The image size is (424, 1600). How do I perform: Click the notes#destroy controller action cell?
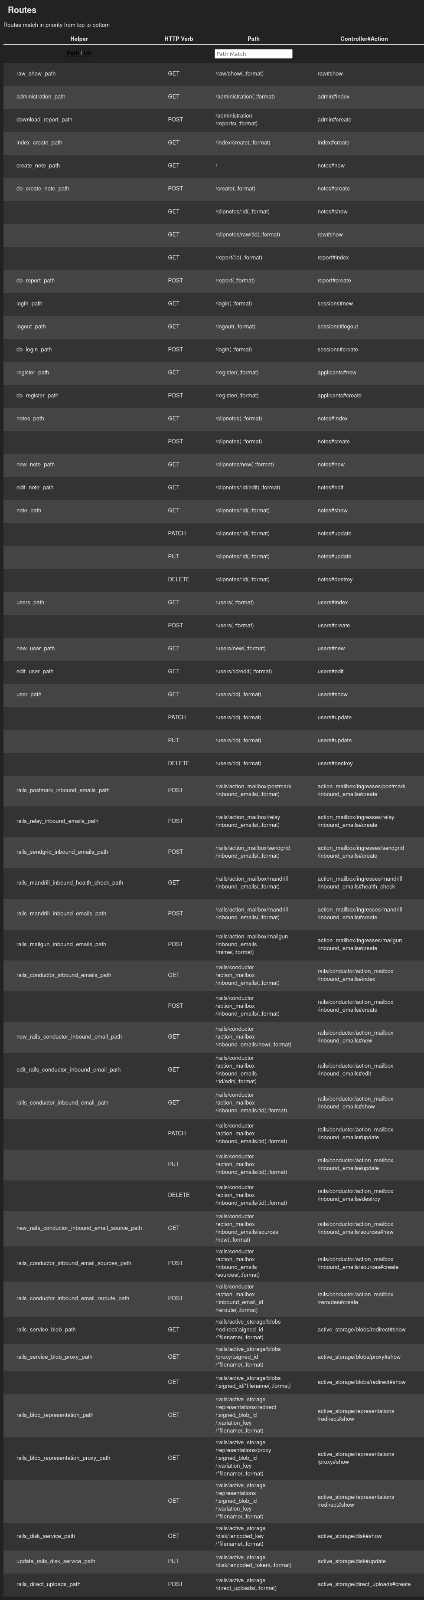click(x=335, y=580)
